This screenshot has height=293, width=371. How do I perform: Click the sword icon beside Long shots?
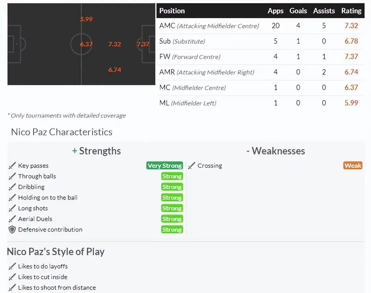(12, 208)
